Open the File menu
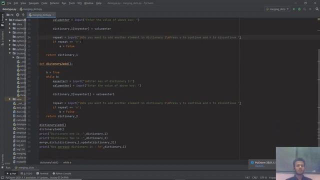320x180 pixels. pos(9,3)
